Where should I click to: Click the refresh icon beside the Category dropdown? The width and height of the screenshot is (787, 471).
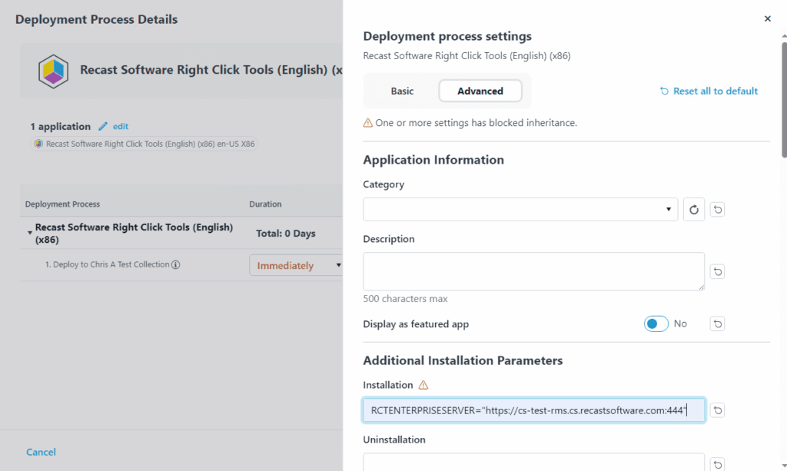[693, 209]
